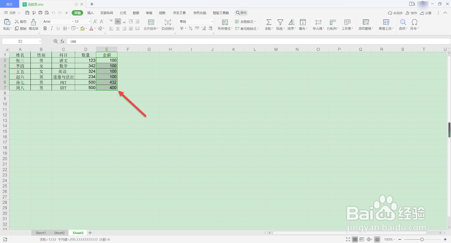Click 协作 Collaborate button
The height and width of the screenshot is (243, 451).
[411, 13]
